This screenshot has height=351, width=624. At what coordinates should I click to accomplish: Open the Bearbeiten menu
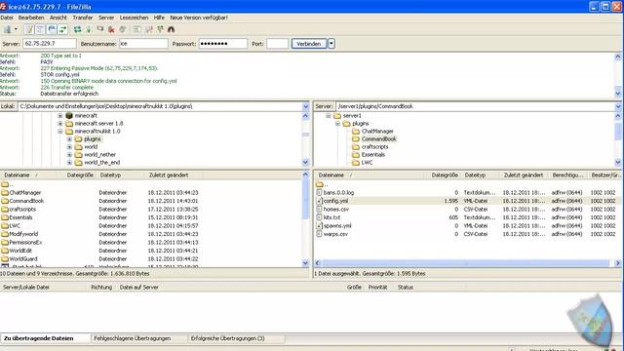pos(31,18)
